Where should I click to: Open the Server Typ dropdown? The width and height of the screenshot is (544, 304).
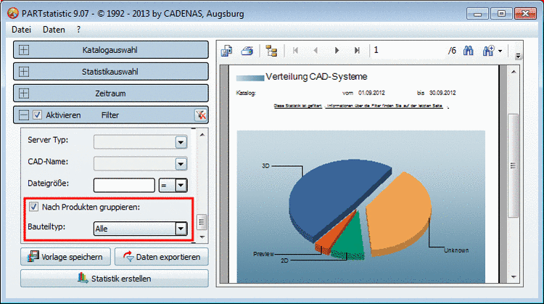(x=181, y=142)
